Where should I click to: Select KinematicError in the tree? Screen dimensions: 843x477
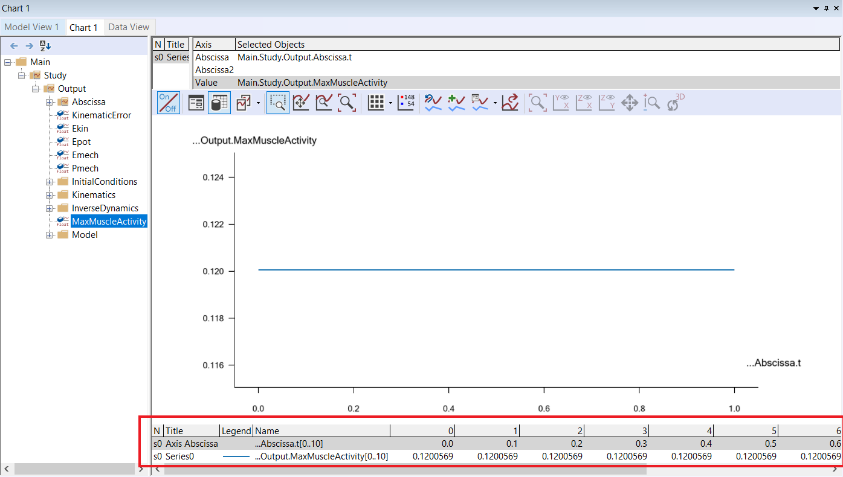tap(102, 115)
